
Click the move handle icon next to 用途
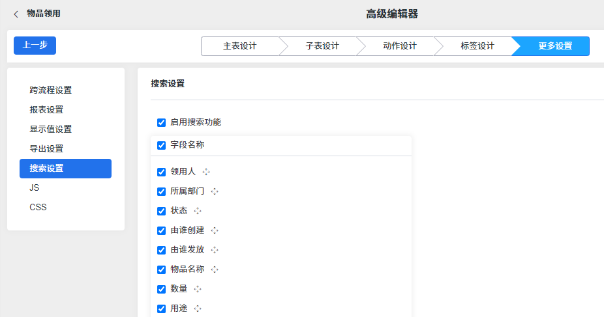[198, 309]
